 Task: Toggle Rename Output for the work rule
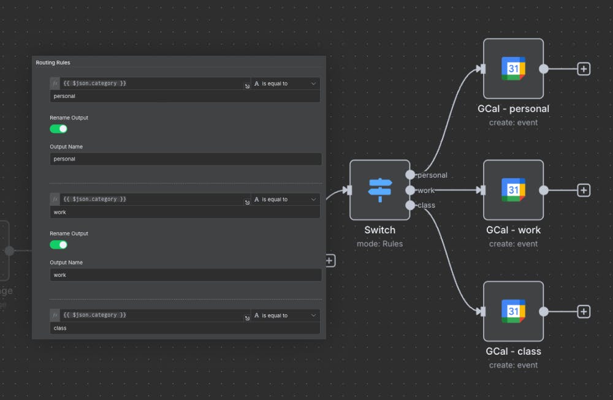click(58, 245)
